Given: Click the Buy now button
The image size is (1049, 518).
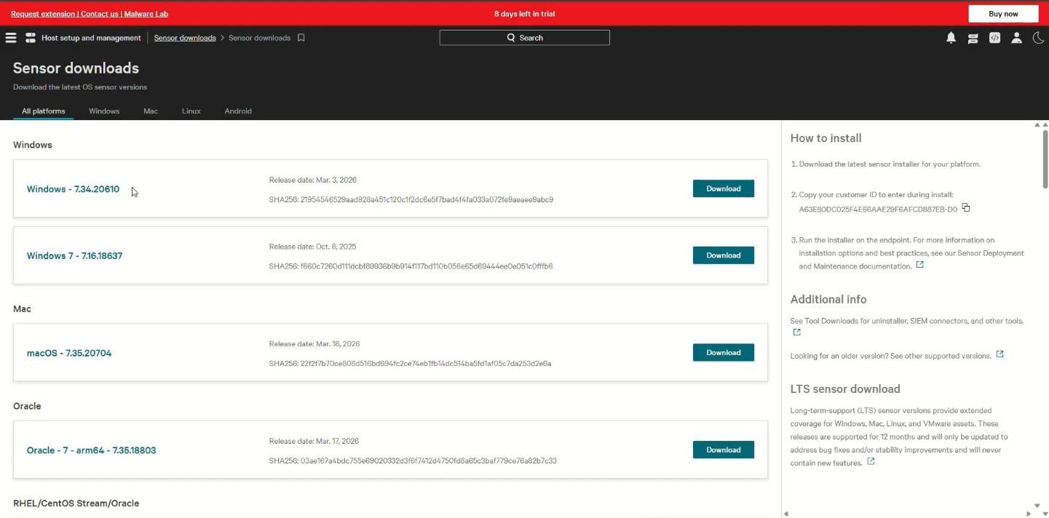Looking at the screenshot, I should point(1003,14).
